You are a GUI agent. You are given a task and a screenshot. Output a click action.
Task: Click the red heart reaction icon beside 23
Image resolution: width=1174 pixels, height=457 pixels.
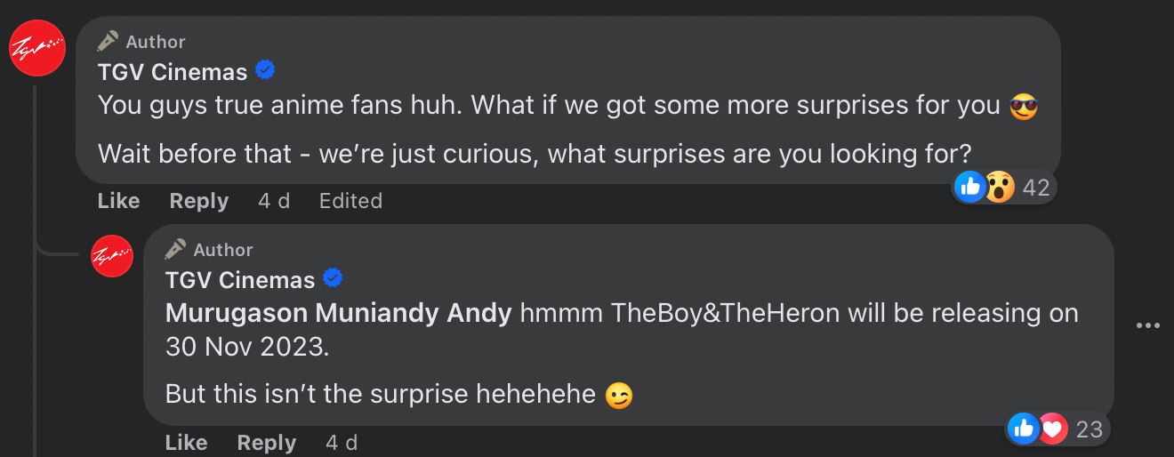point(1052,429)
